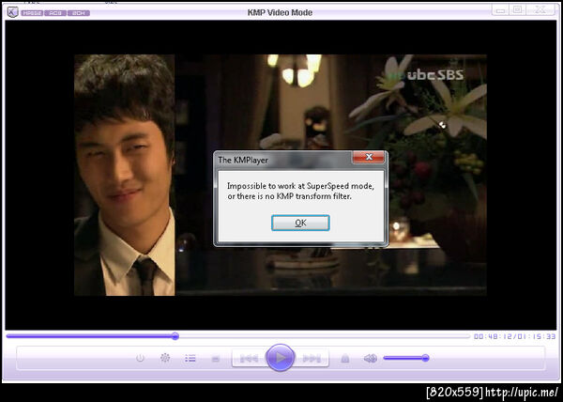Click the 00:48:12/01:15:33 time display

pyautogui.click(x=514, y=336)
